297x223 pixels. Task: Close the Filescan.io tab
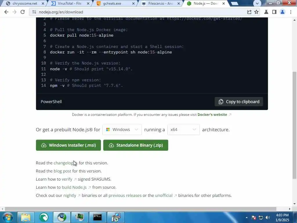(178, 3)
